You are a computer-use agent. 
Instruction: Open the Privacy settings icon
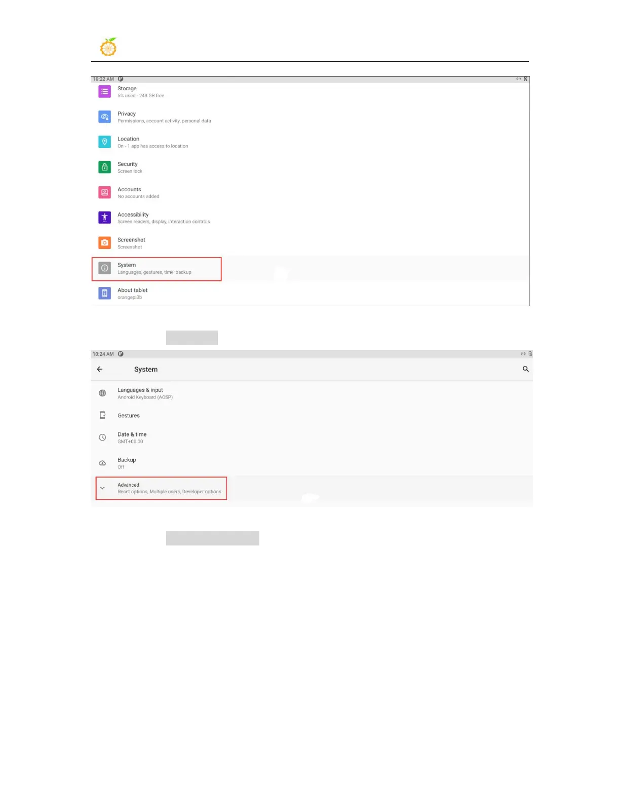point(104,117)
